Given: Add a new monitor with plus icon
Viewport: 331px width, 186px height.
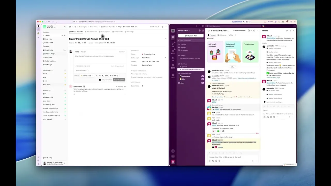Looking at the screenshot, I should coord(65,90).
